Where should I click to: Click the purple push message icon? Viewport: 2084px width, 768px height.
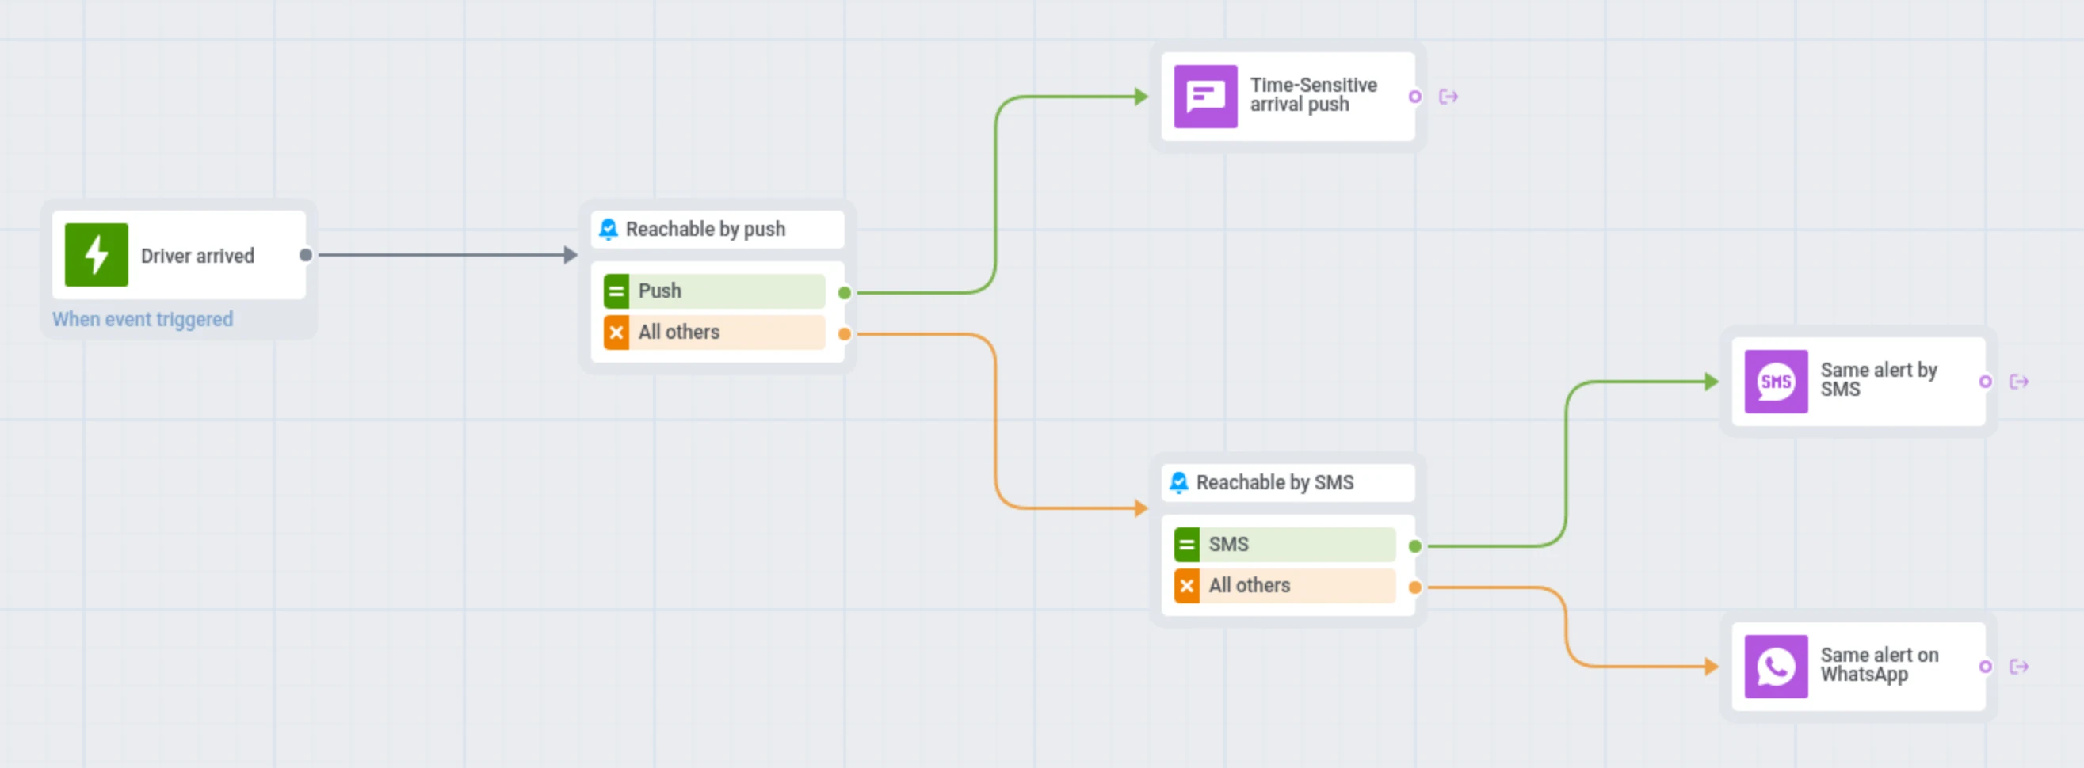tap(1205, 97)
